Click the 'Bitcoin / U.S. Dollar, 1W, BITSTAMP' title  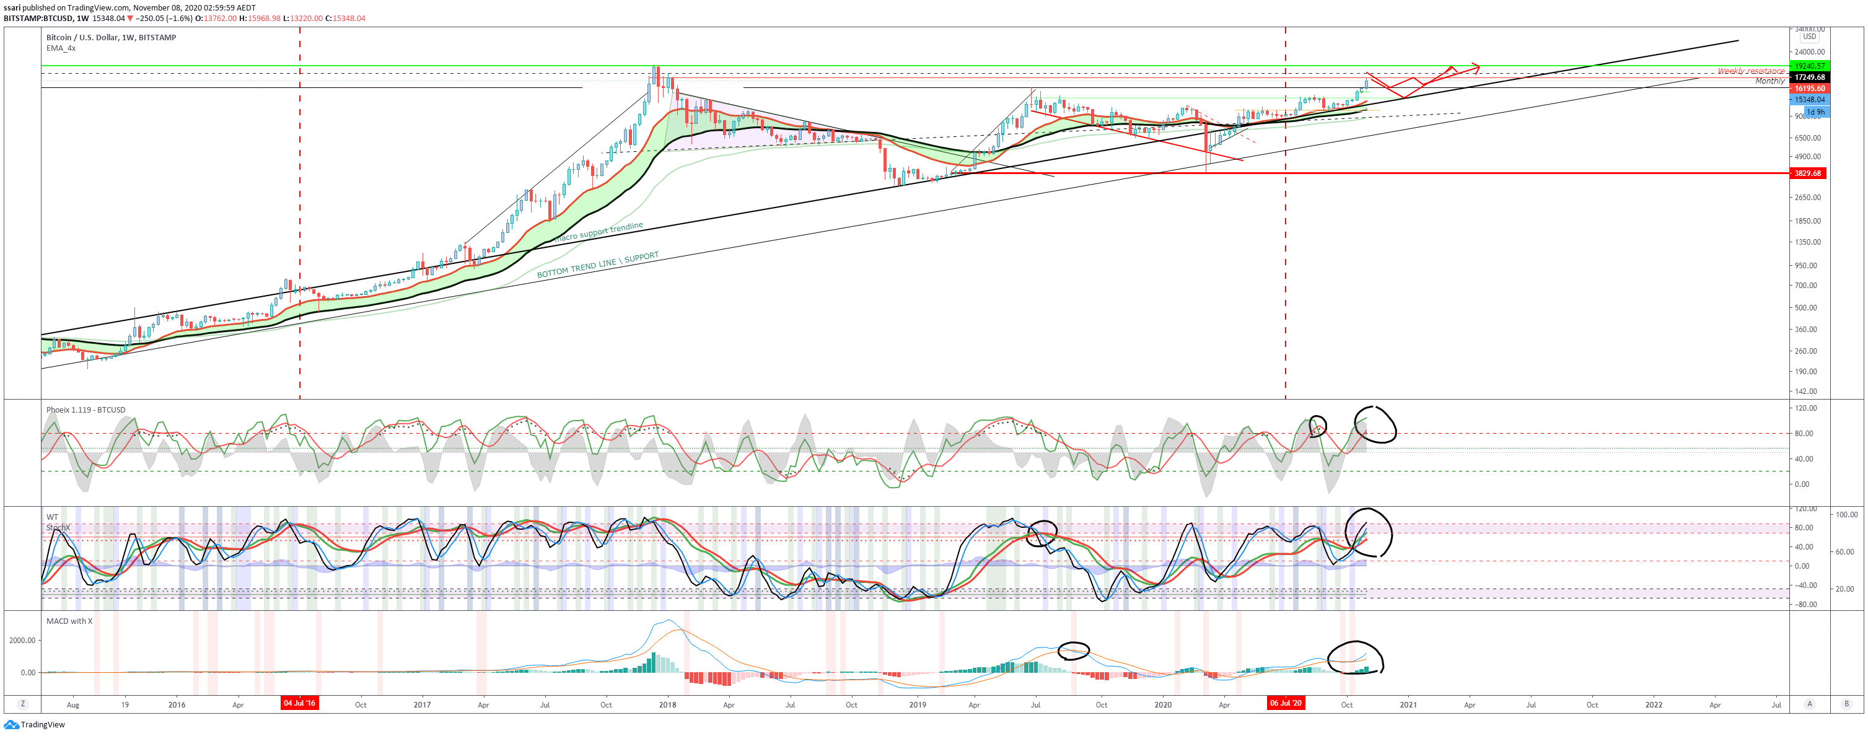(111, 38)
